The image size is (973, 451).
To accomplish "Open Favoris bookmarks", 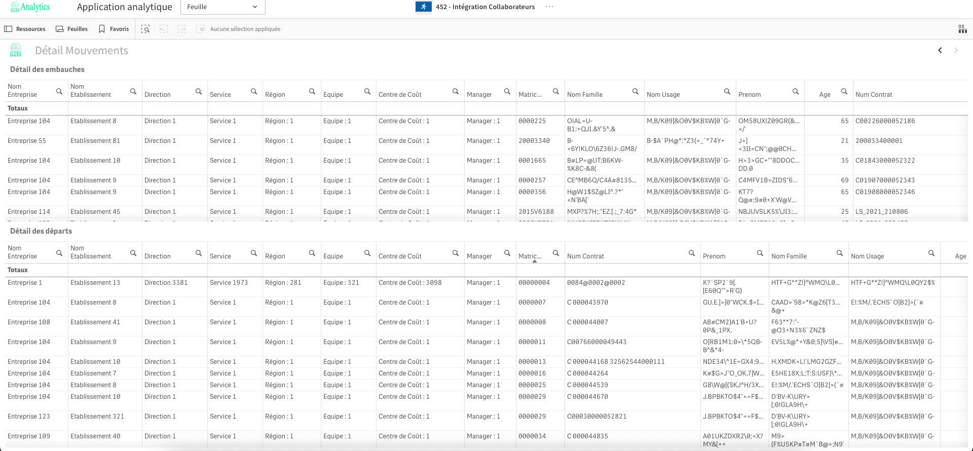I will click(x=114, y=29).
